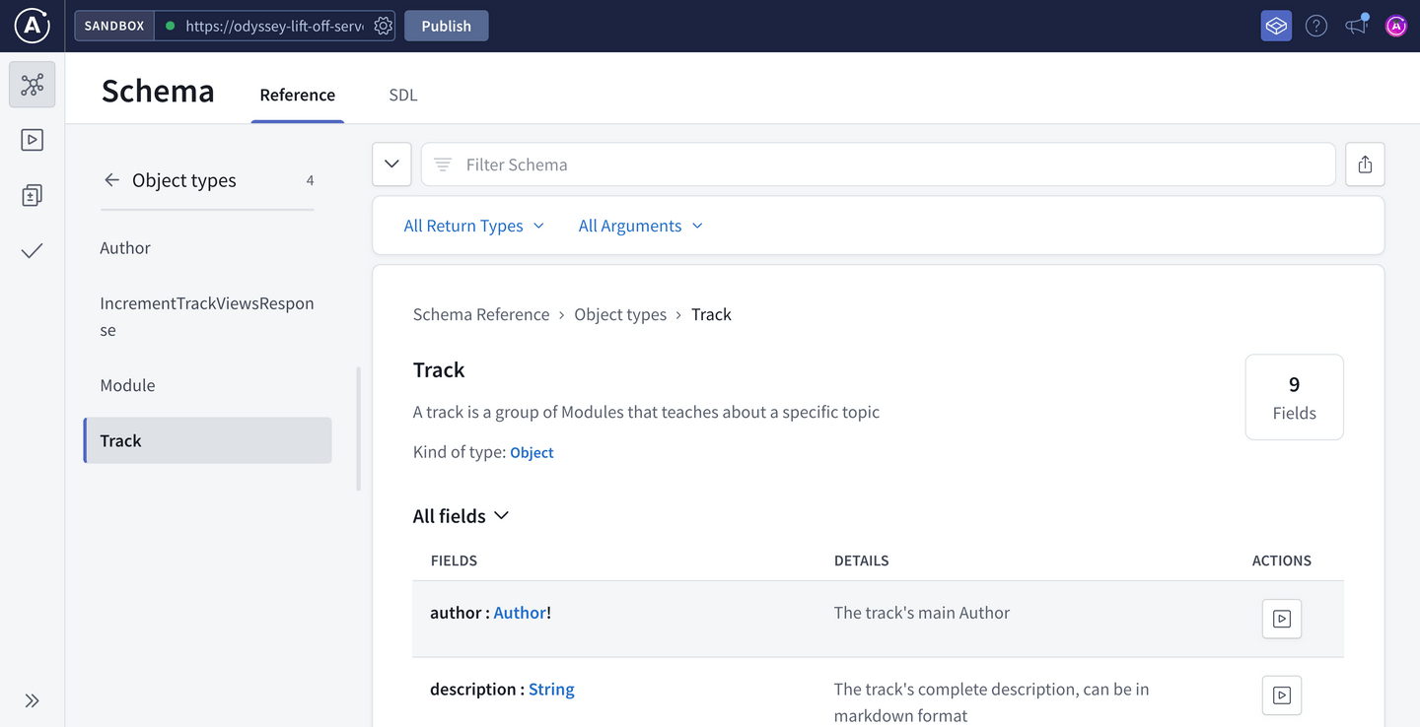The width and height of the screenshot is (1420, 727).
Task: Click the Apollo logo in top bar
Action: pyautogui.click(x=33, y=26)
